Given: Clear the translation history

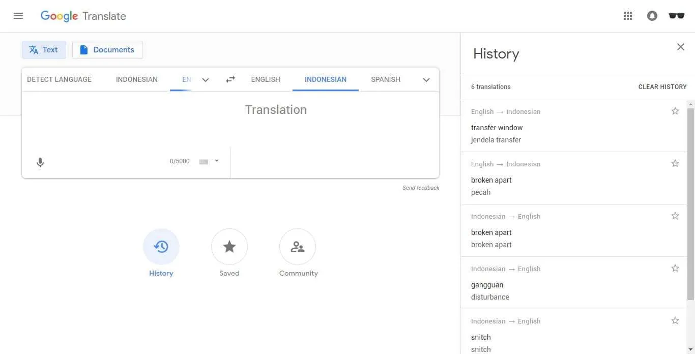Looking at the screenshot, I should tap(662, 87).
